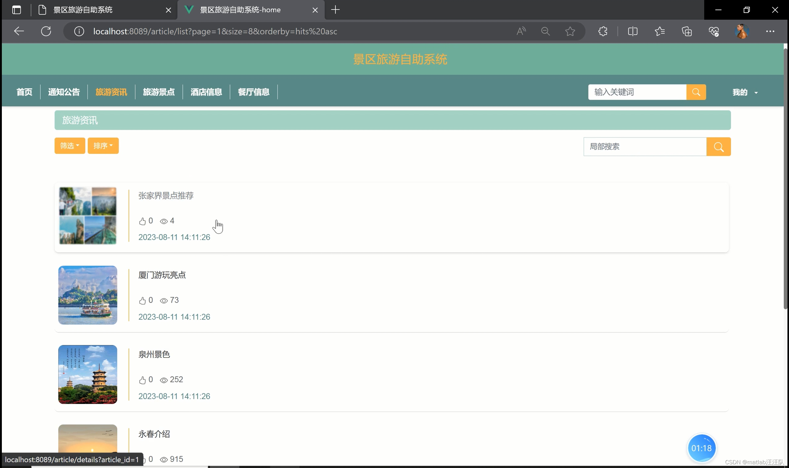Click the browser refresh icon
Screen dimensions: 789x468
(46, 31)
